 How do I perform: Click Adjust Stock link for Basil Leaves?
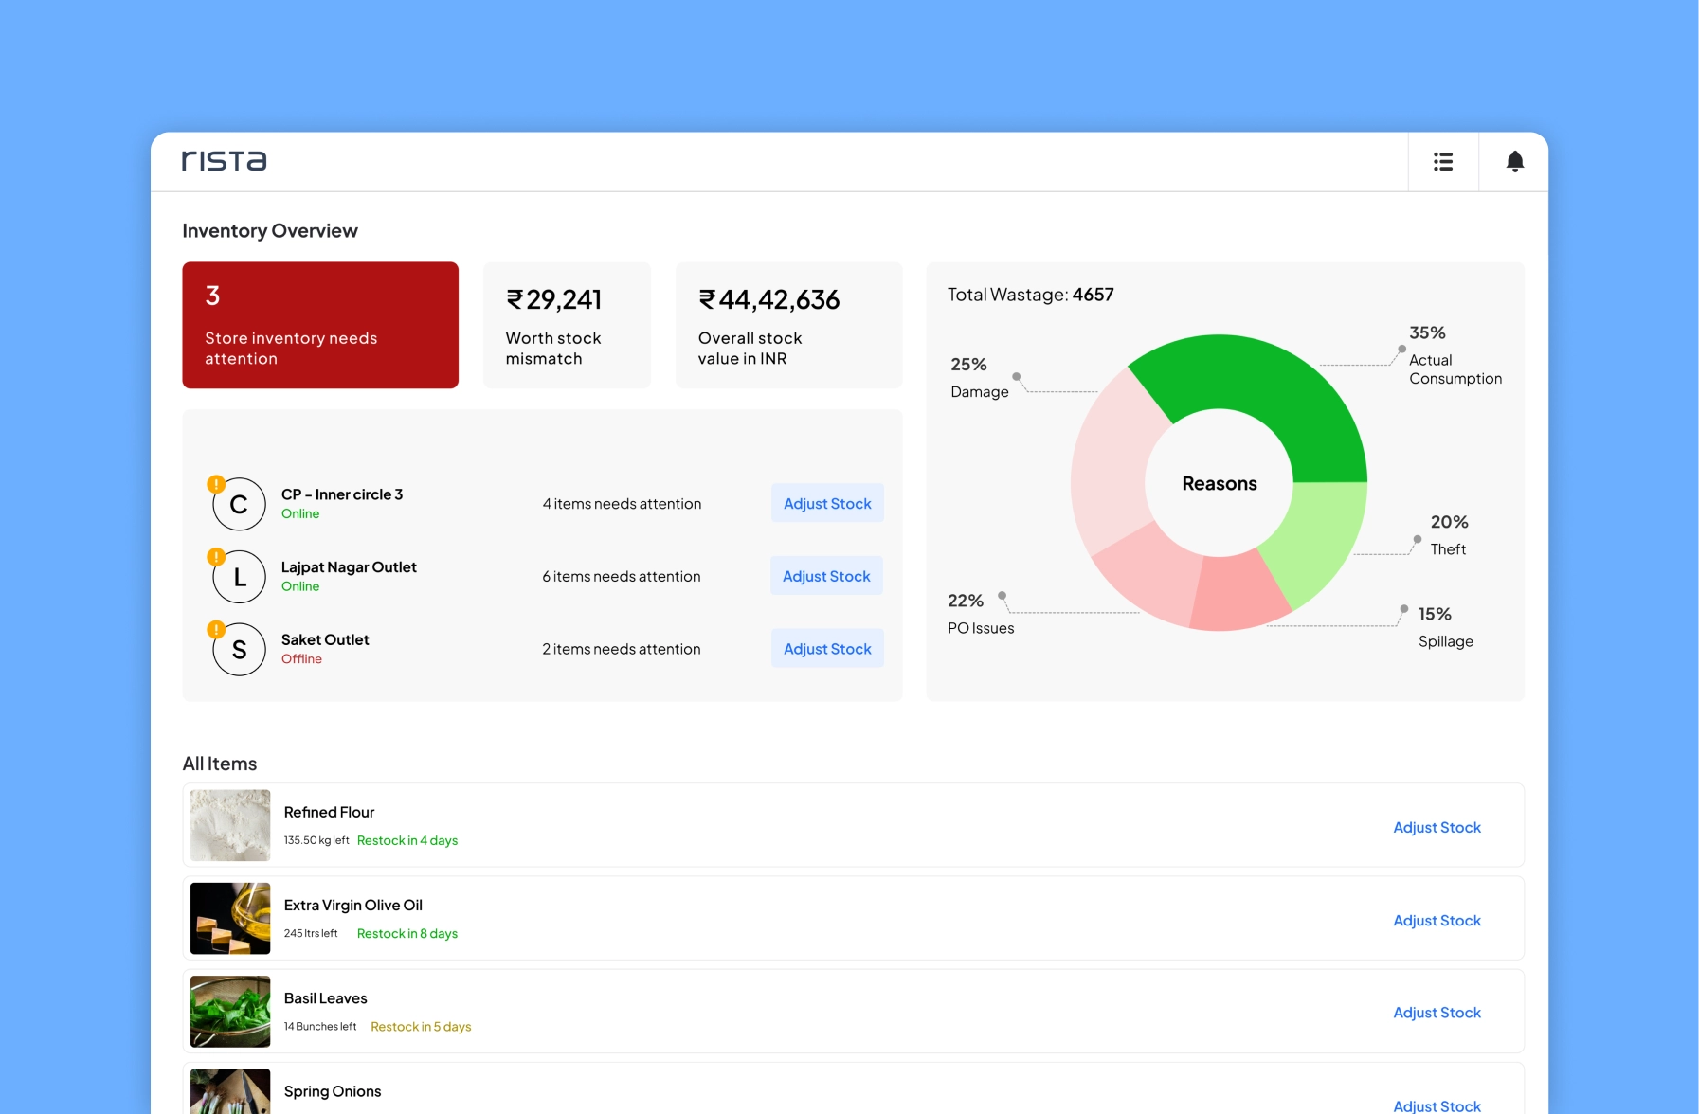(x=1436, y=1013)
